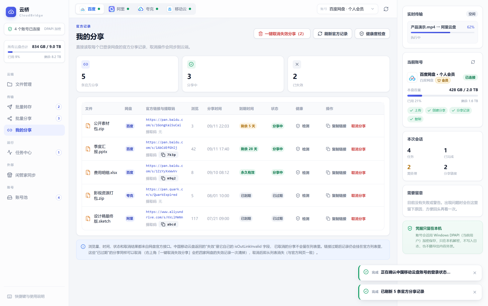
Task: Select 我的分享 in the sidebar
Action: point(34,130)
